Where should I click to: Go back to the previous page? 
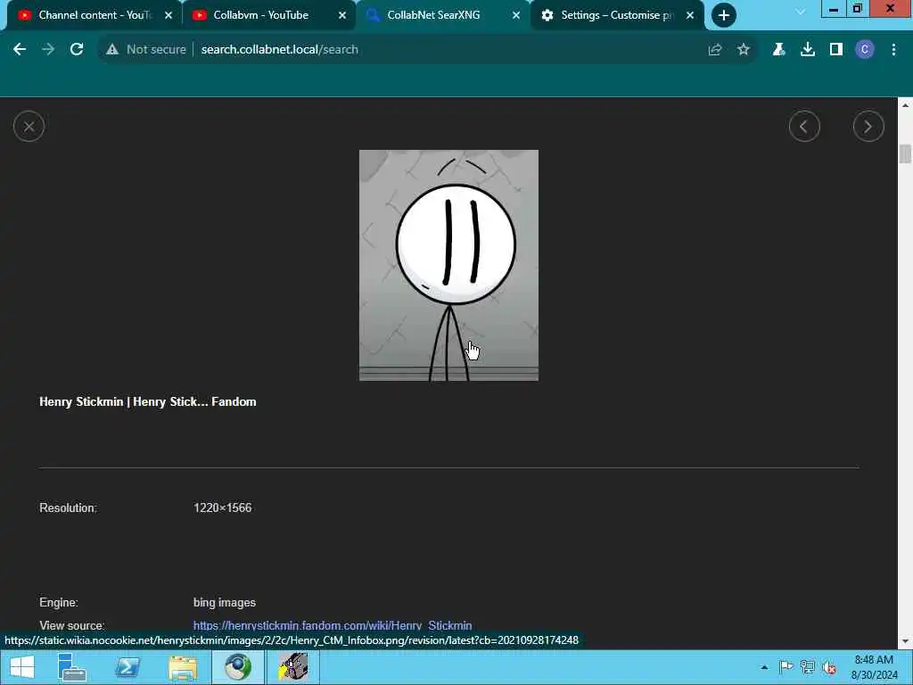pyautogui.click(x=20, y=50)
